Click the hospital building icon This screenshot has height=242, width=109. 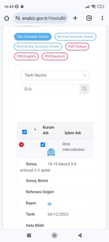click(51, 152)
